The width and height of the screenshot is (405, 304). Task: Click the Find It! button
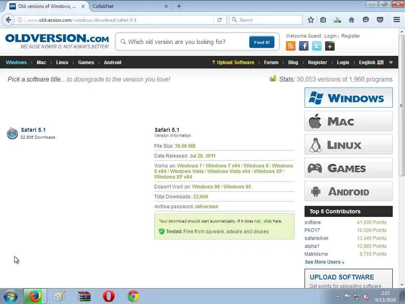(x=262, y=42)
